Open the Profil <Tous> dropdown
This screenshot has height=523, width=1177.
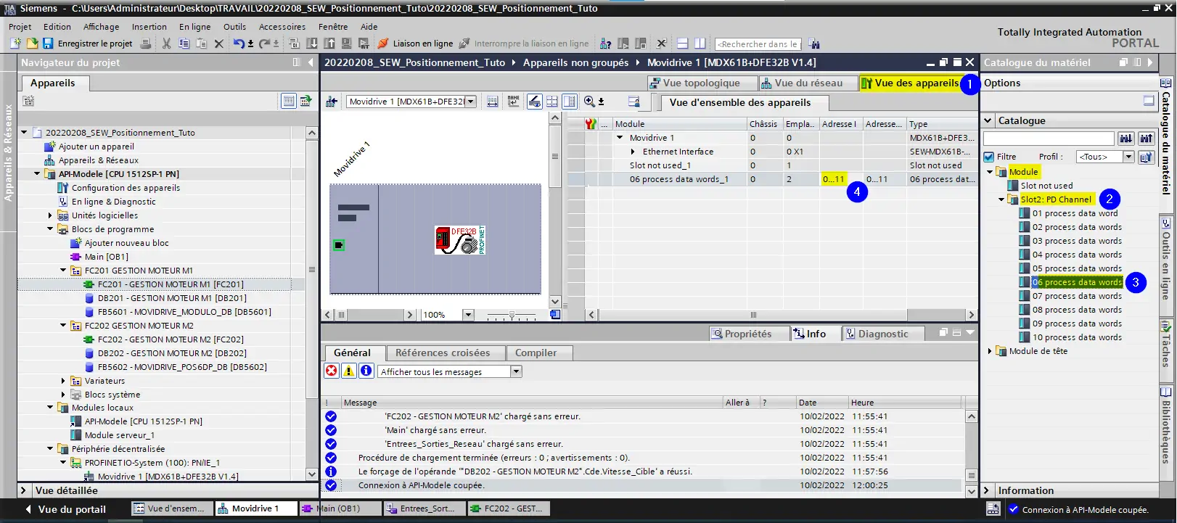pos(1128,157)
